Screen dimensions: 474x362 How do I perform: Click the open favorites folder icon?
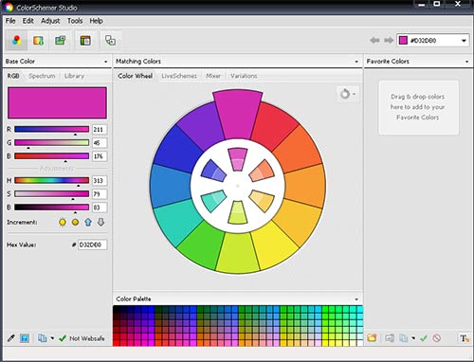(372, 338)
